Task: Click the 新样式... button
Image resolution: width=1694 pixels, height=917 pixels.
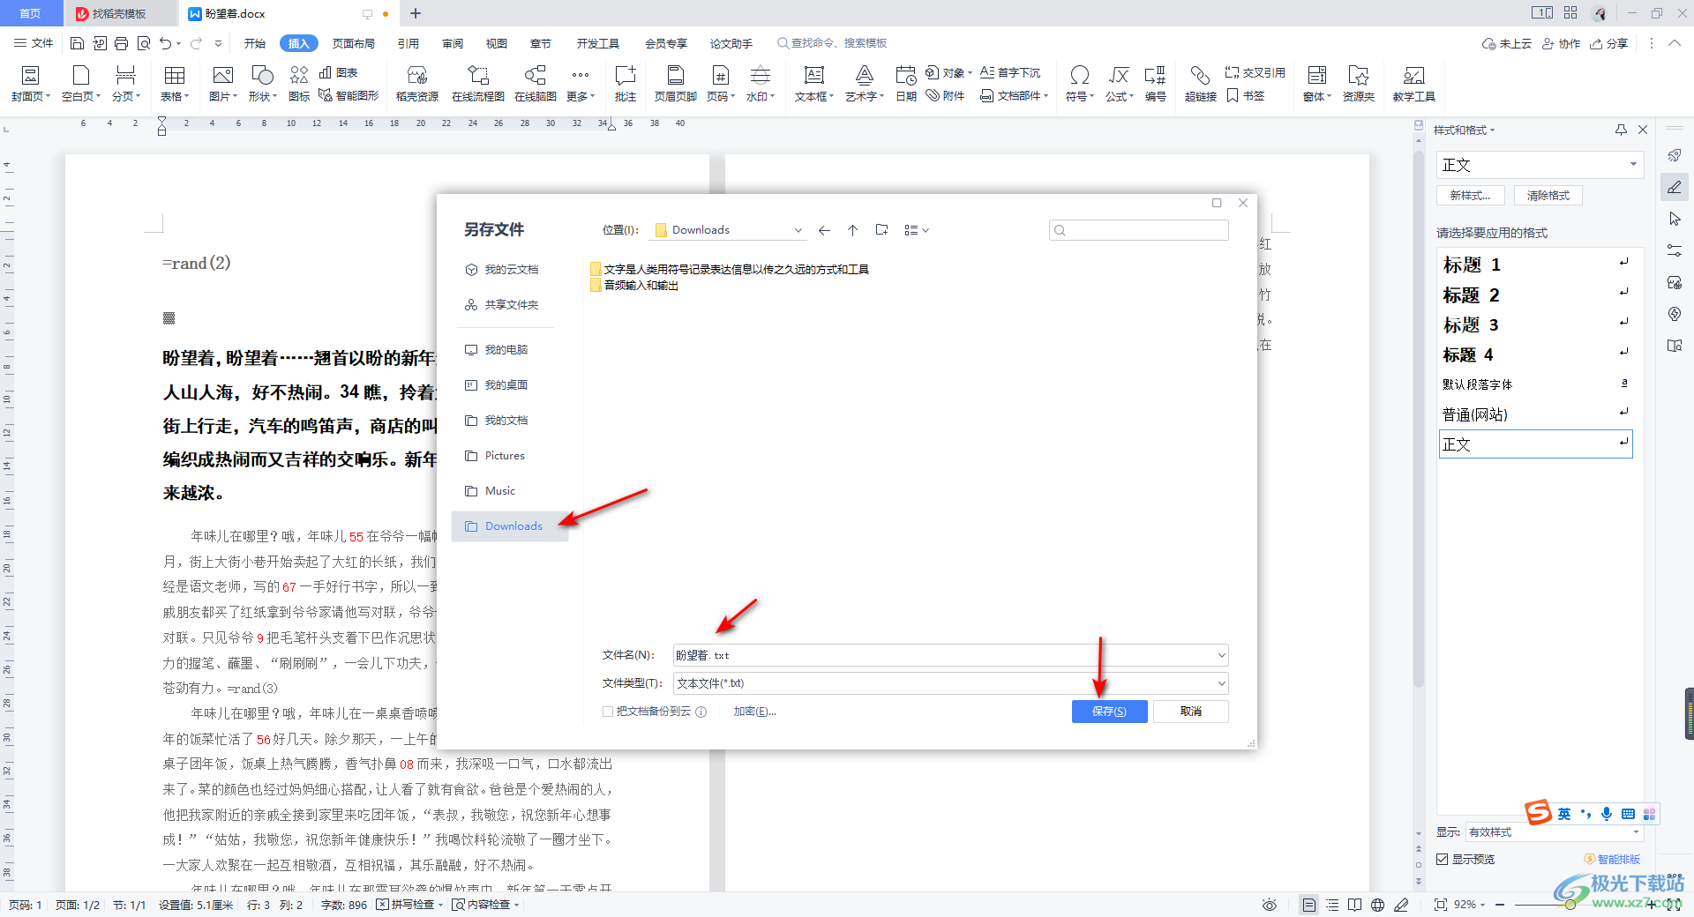Action: pyautogui.click(x=1471, y=196)
